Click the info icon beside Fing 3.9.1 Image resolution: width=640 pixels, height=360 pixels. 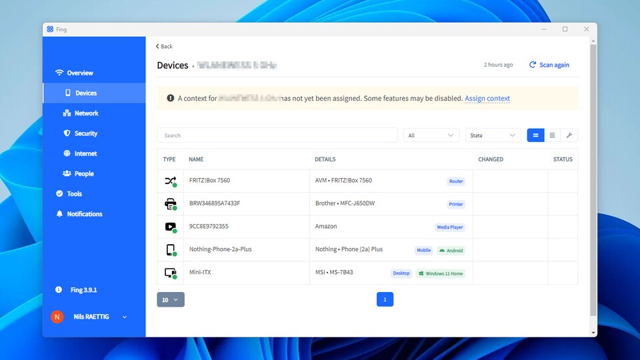[59, 289]
